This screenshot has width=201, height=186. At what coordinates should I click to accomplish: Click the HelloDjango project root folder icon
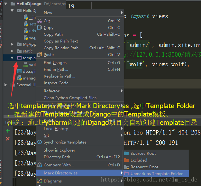(13, 4)
